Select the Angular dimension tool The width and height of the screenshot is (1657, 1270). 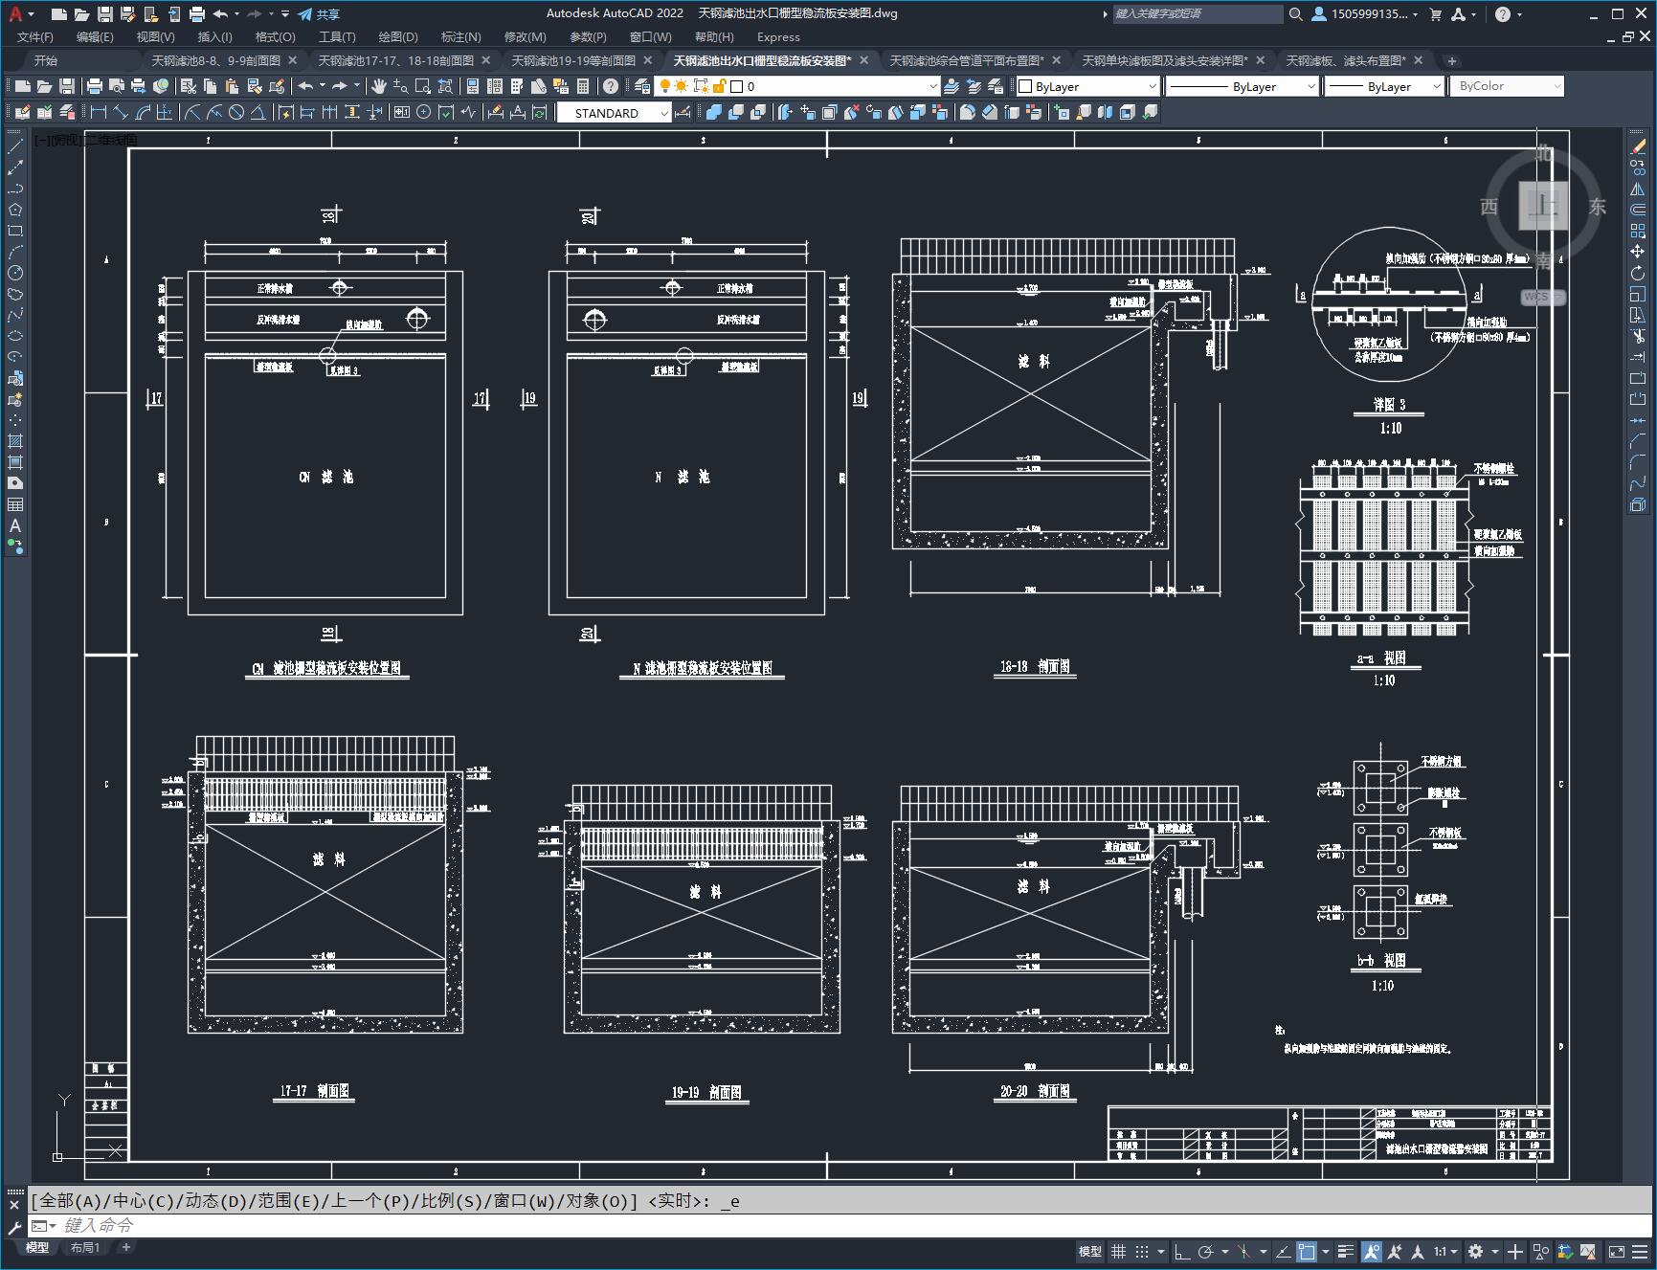click(x=258, y=113)
